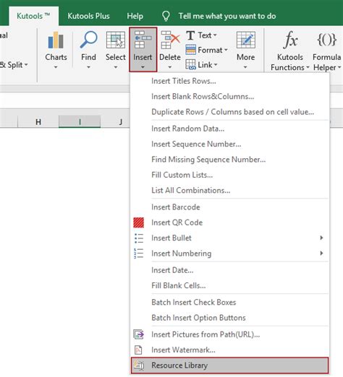343x377 pixels.
Task: Open Resource Library menu entry text
Action: pos(179,365)
